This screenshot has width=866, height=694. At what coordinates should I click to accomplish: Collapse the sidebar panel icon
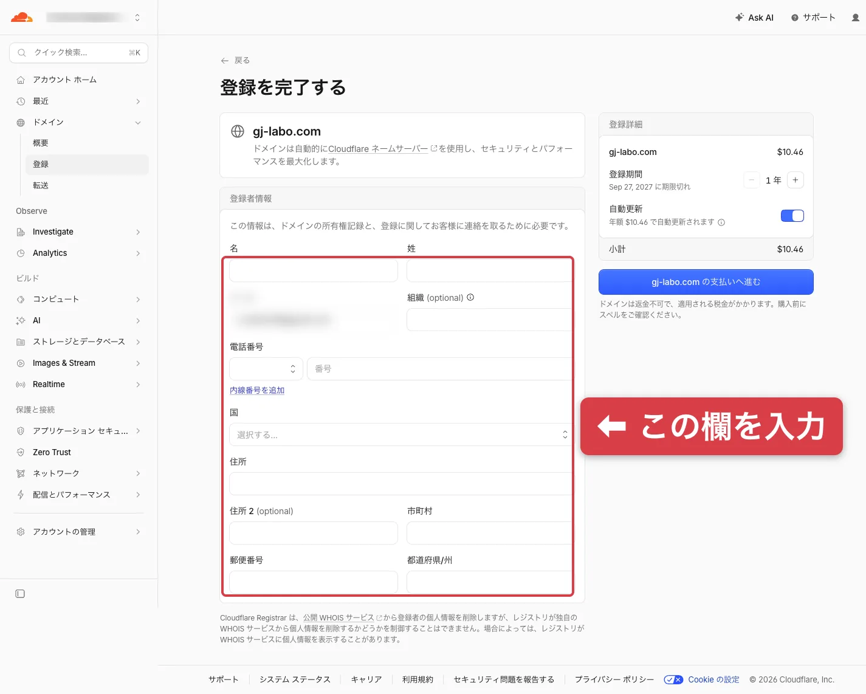pyautogui.click(x=20, y=594)
